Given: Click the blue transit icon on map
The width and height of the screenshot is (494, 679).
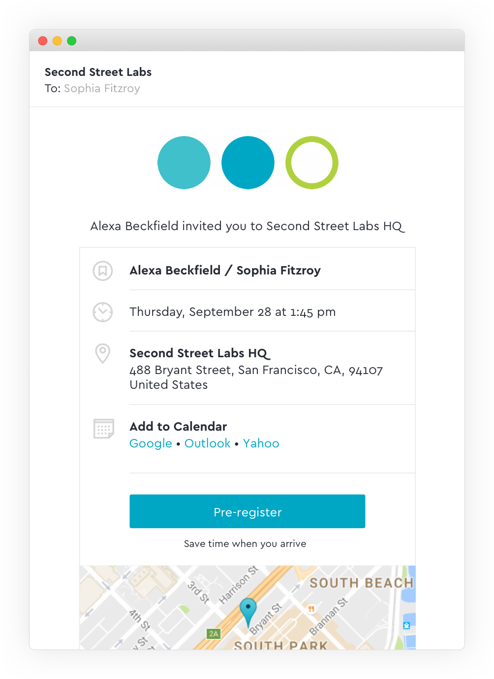Looking at the screenshot, I should pos(406,625).
